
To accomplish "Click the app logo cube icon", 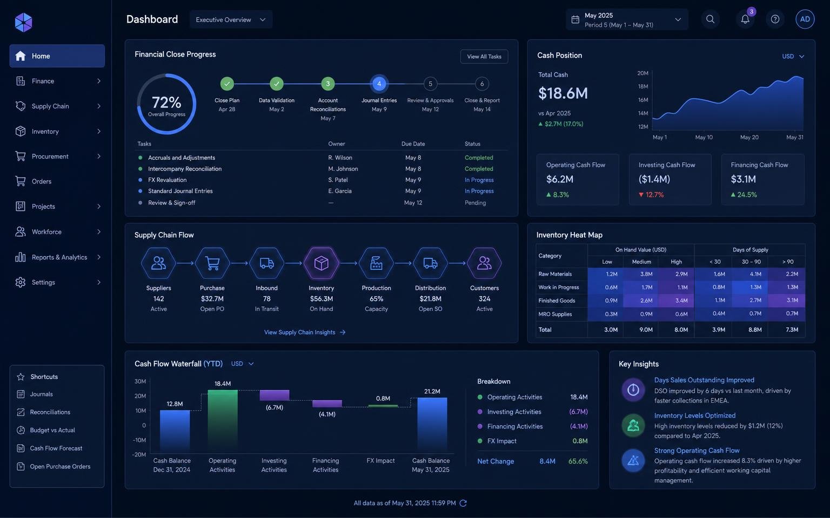I will [x=23, y=22].
